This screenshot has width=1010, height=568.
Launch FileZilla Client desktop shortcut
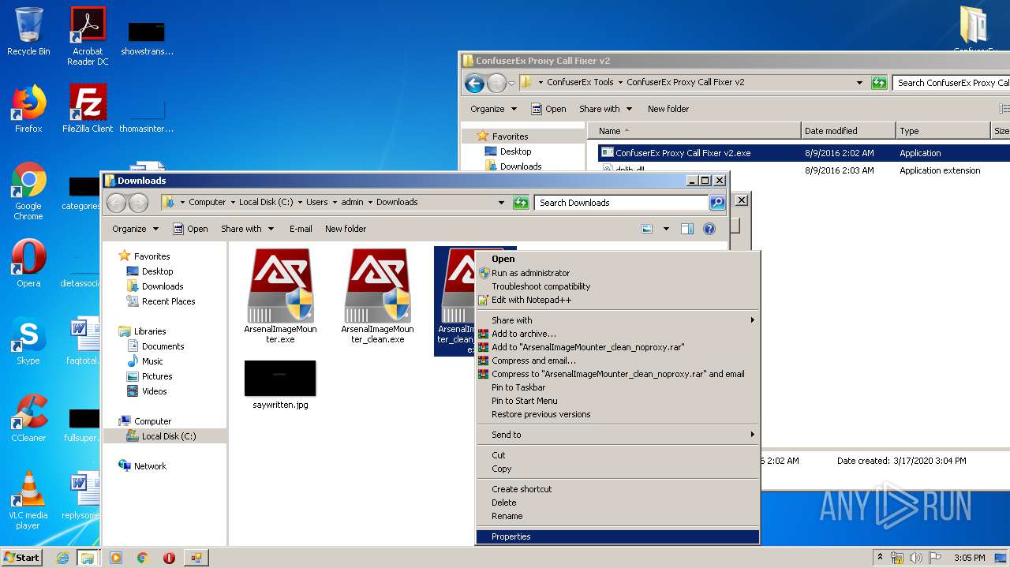(88, 108)
